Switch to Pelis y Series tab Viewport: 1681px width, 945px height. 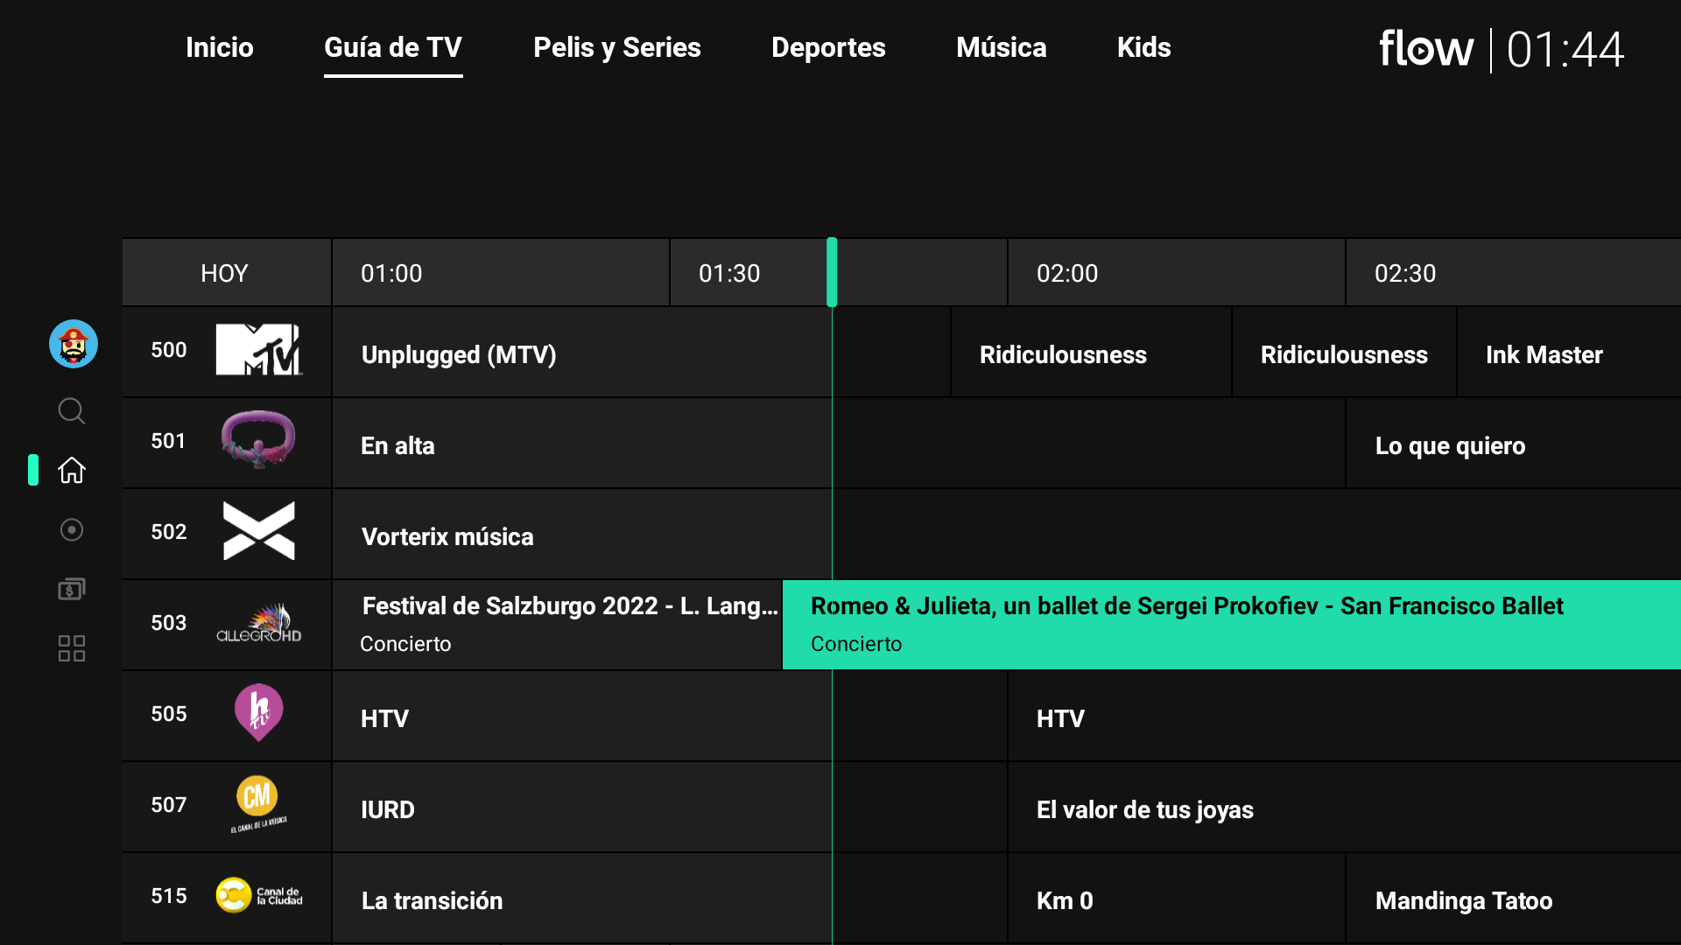[x=616, y=47]
